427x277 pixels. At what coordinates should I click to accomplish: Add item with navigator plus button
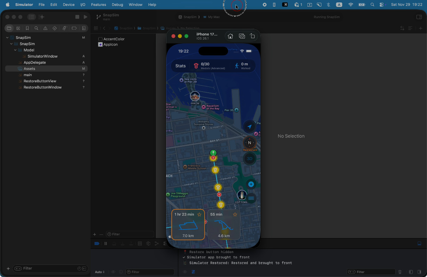tap(8, 268)
